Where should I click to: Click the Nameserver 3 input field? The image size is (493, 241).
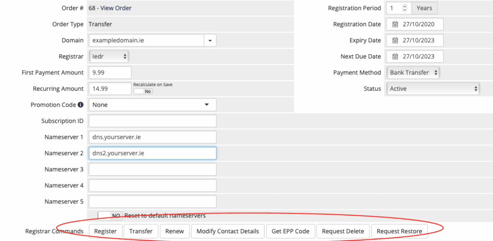153,169
